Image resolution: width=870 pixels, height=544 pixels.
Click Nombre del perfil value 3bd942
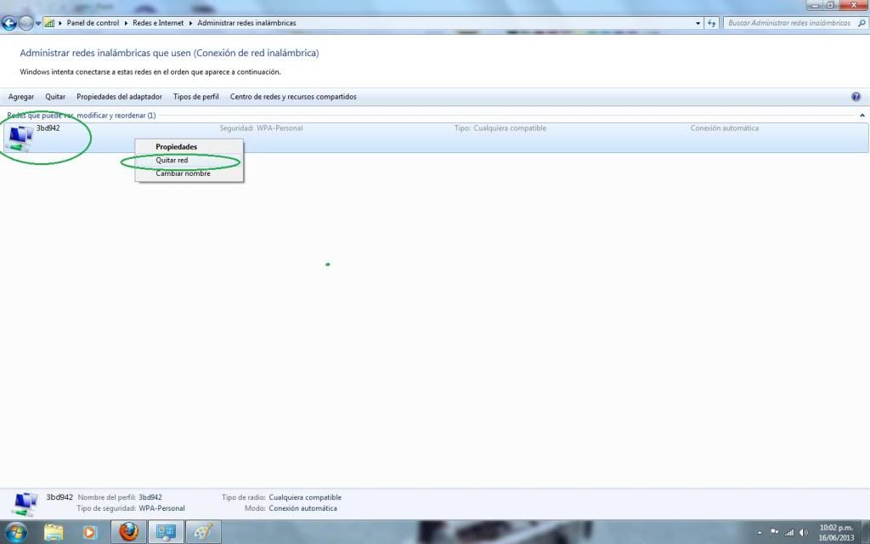pyautogui.click(x=150, y=497)
